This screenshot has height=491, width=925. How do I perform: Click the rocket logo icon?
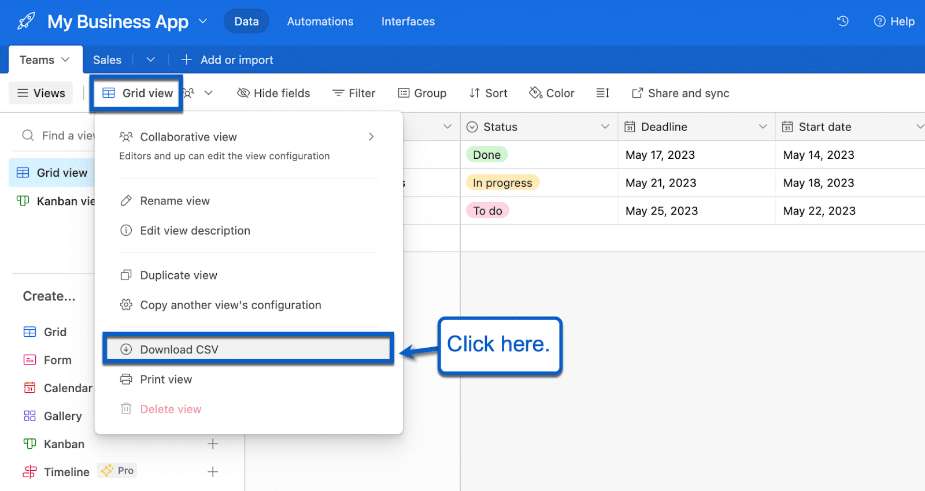pos(26,21)
